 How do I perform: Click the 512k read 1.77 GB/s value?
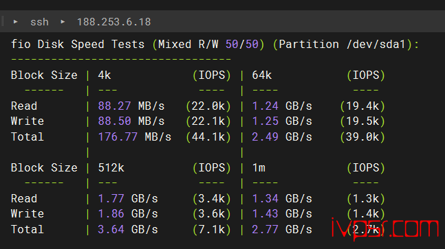128,199
